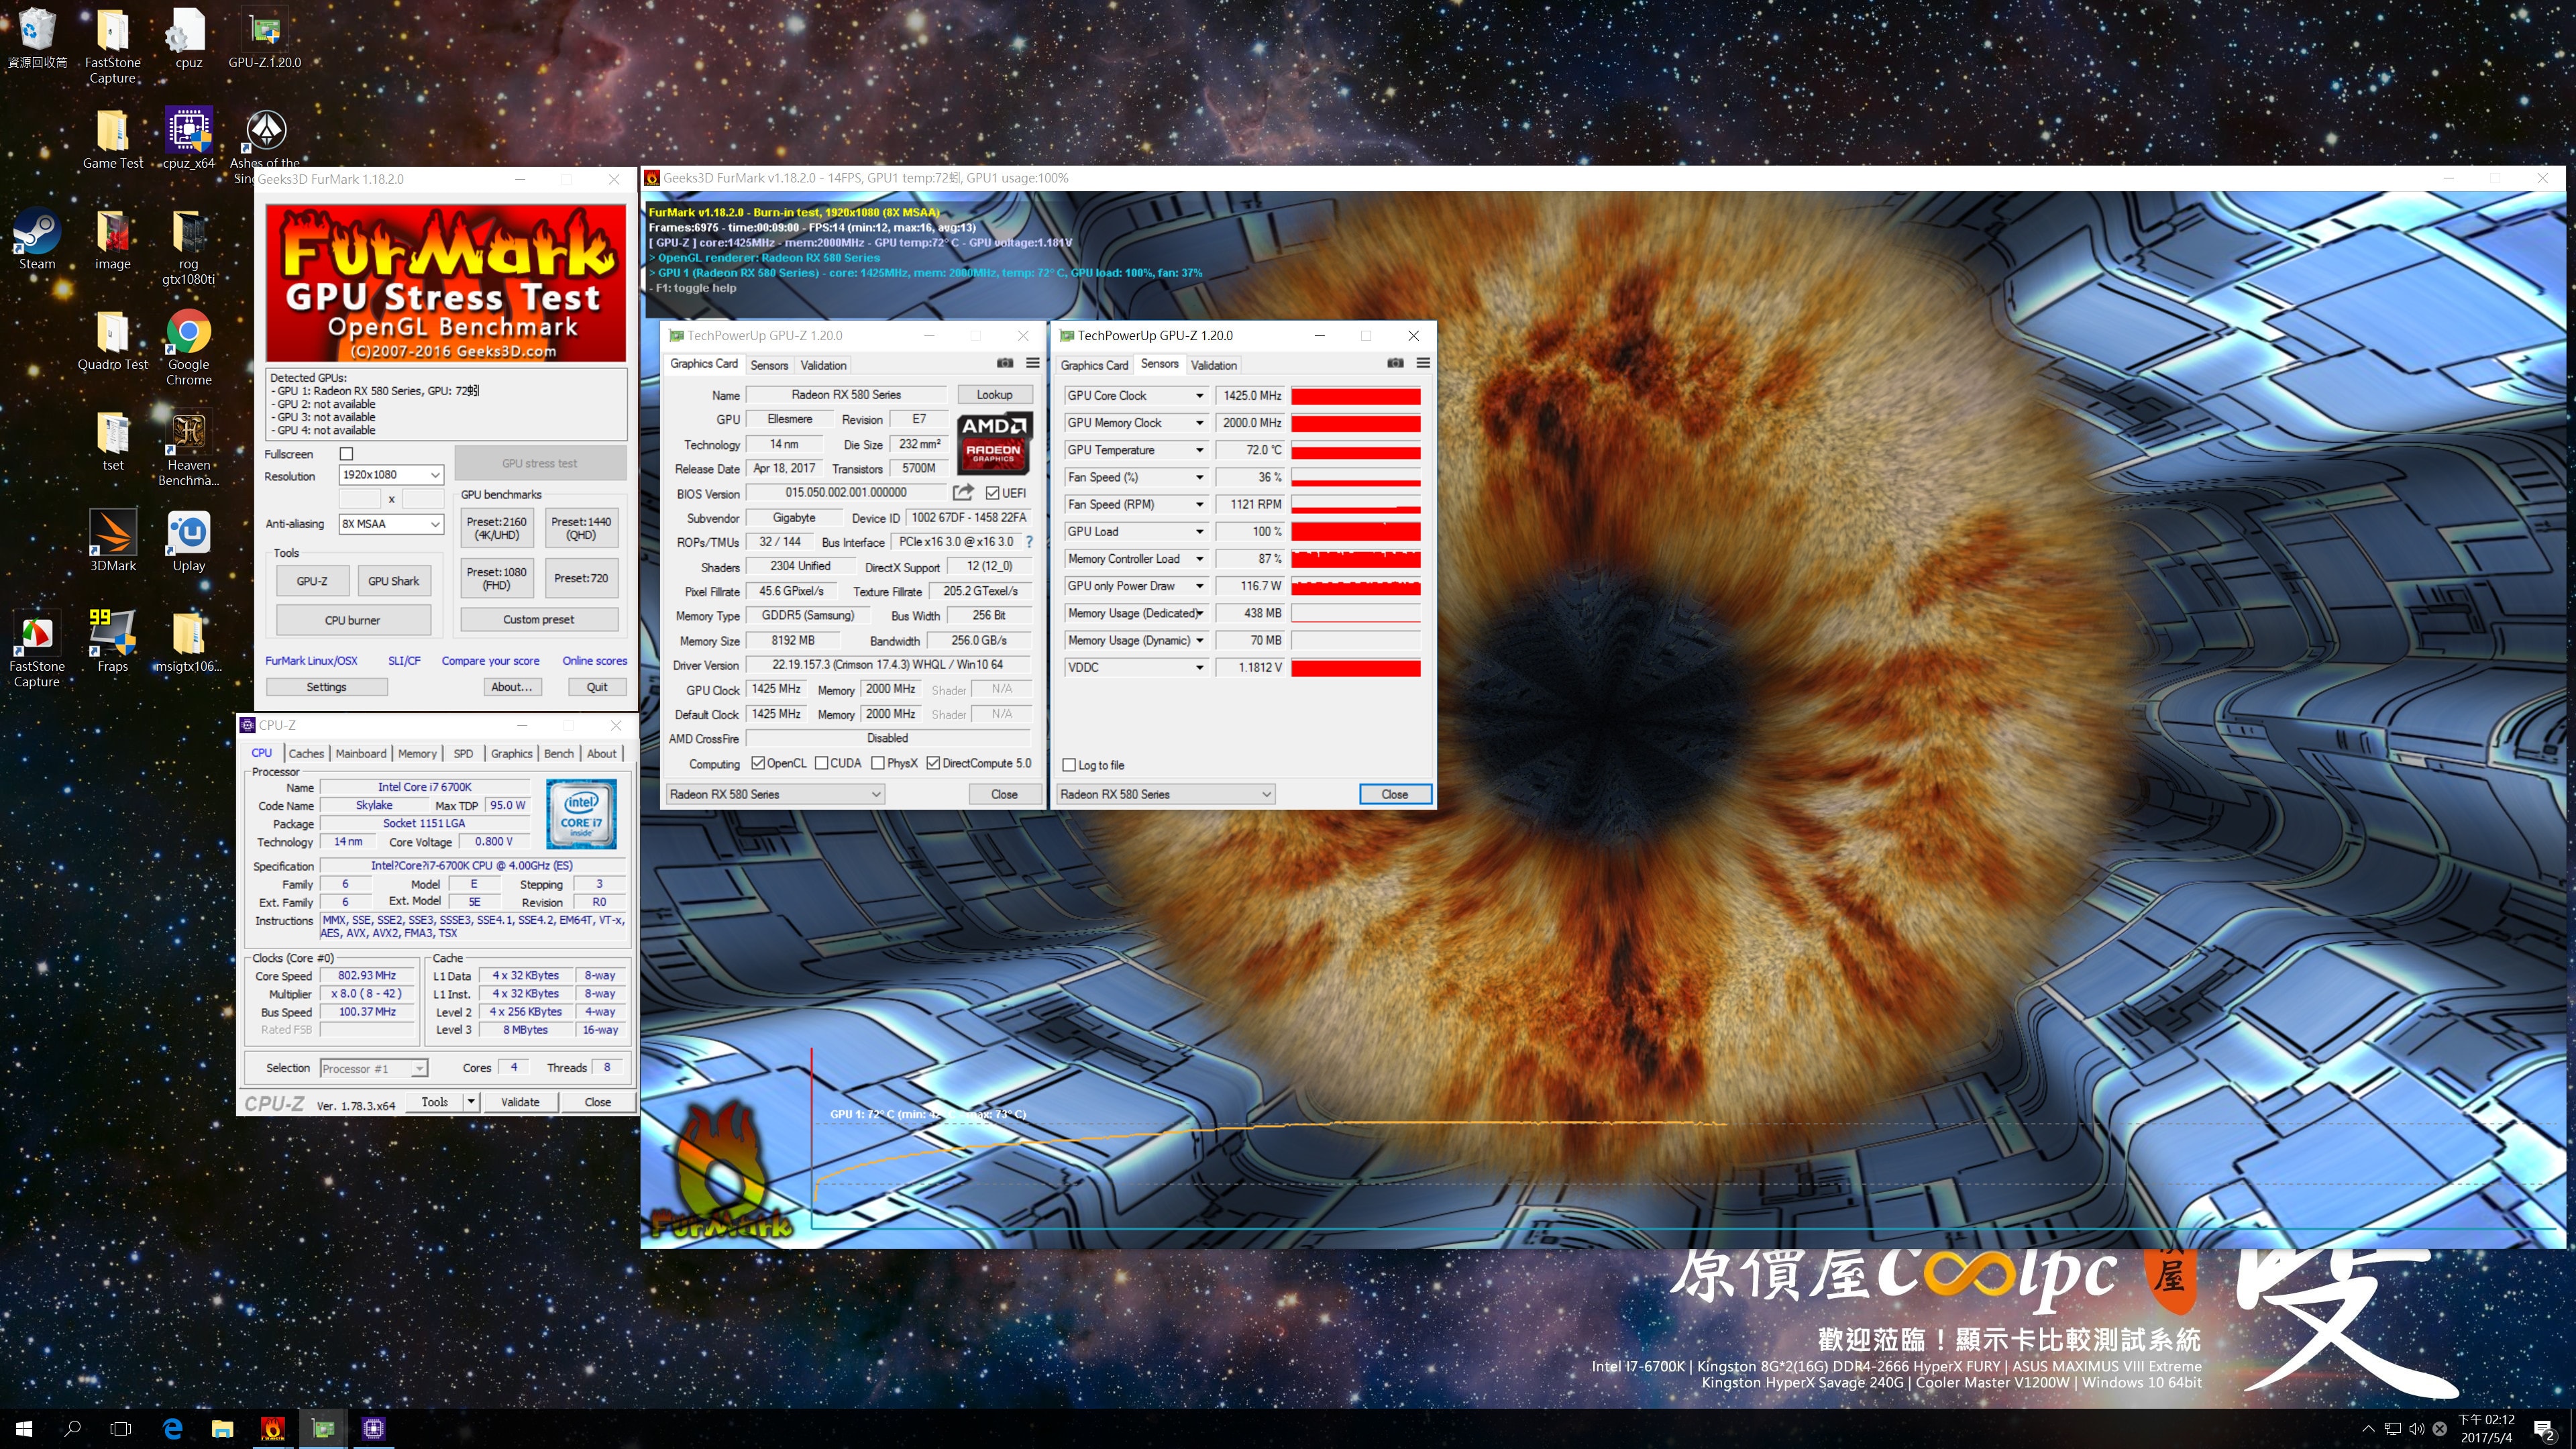Image resolution: width=2576 pixels, height=1449 pixels.
Task: Open Sensors tab in GPU-Z Graphics Card window
Action: 769,365
